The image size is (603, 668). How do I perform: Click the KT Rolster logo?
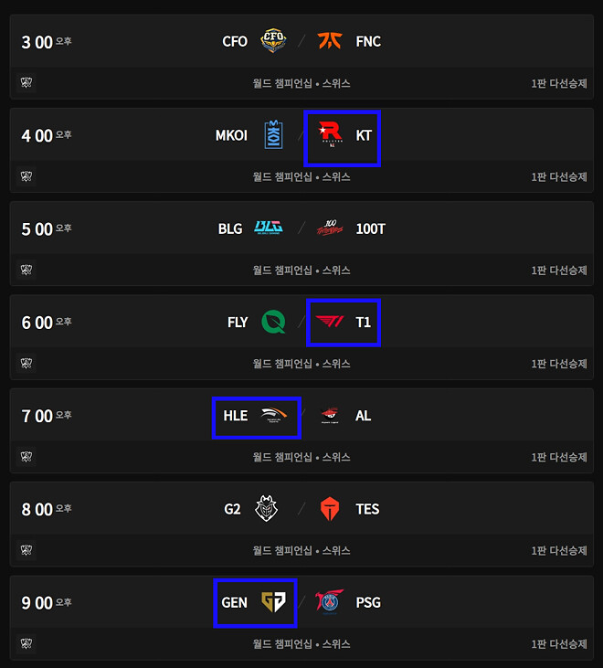330,135
